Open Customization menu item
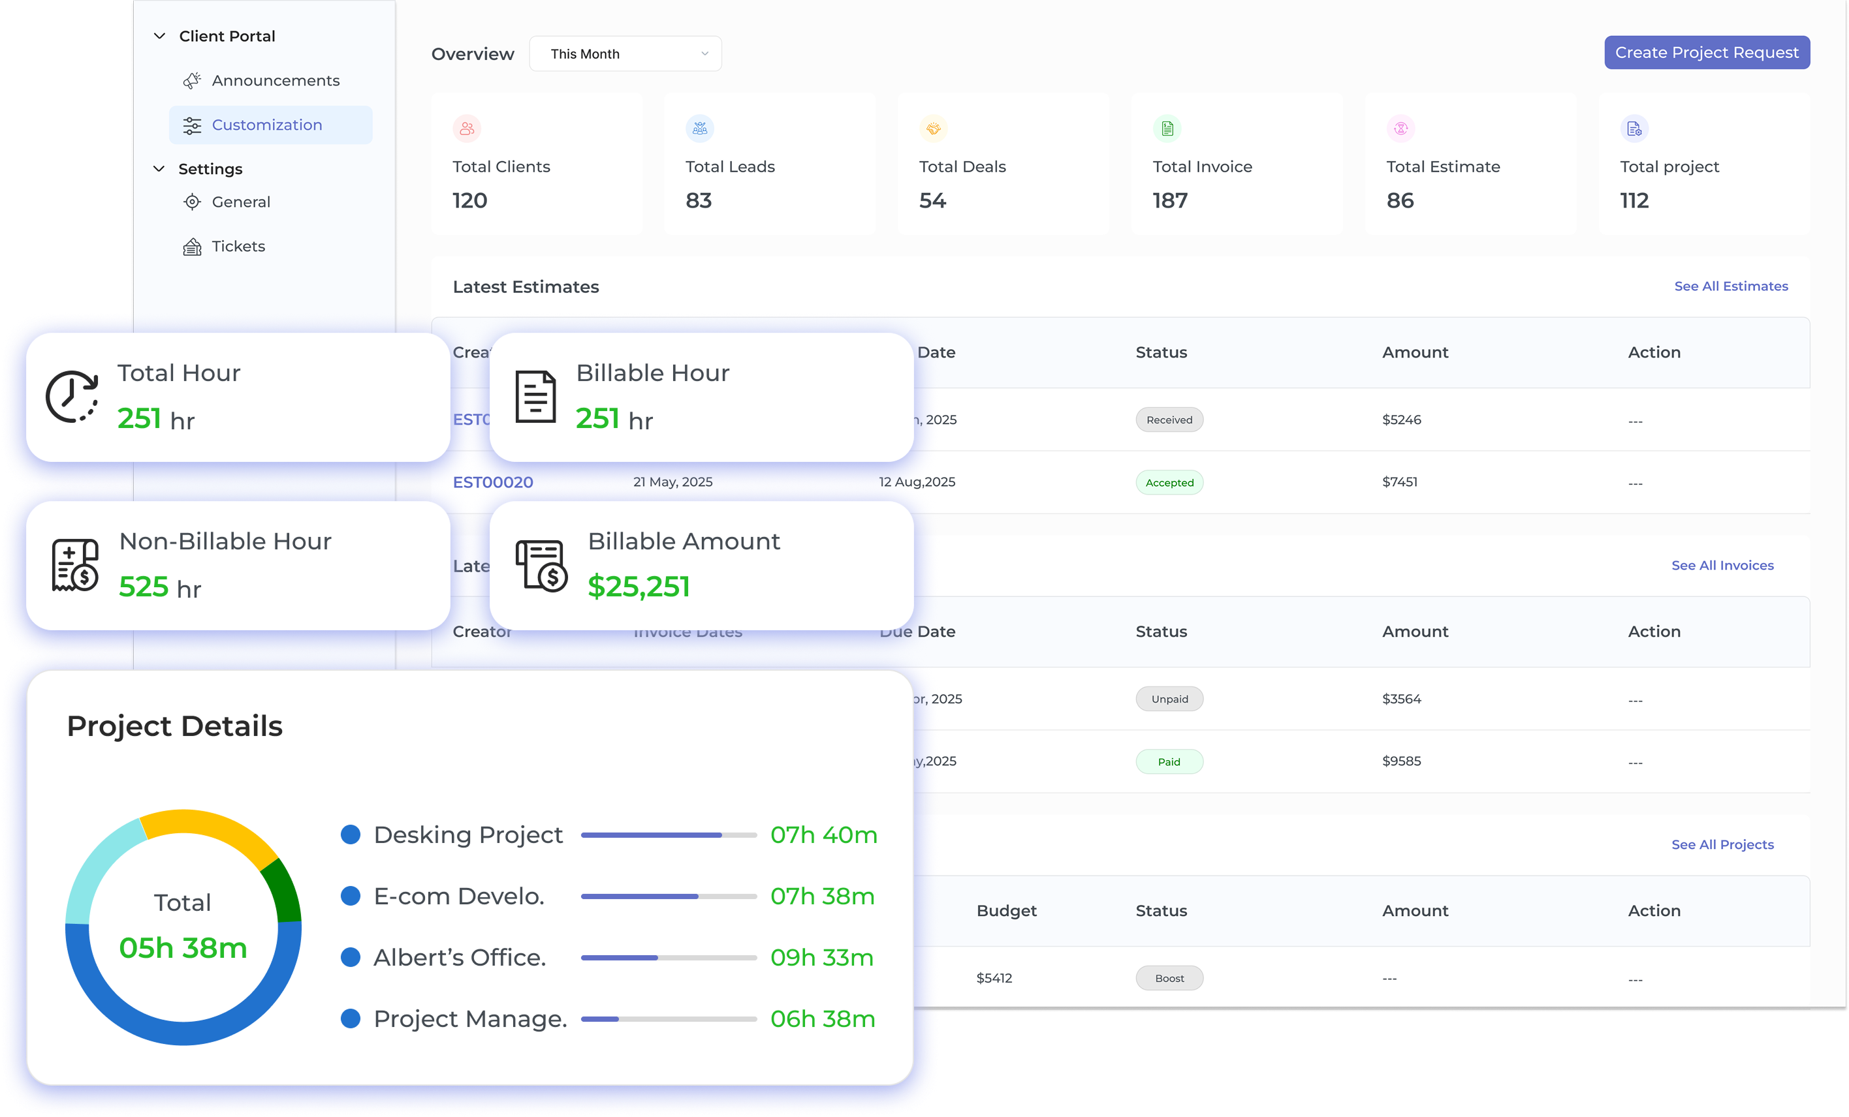 [x=266, y=125]
